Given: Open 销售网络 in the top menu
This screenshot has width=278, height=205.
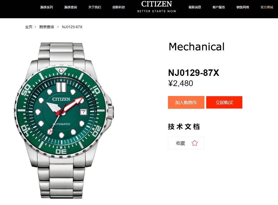Looking at the screenshot, I should tap(243, 7).
